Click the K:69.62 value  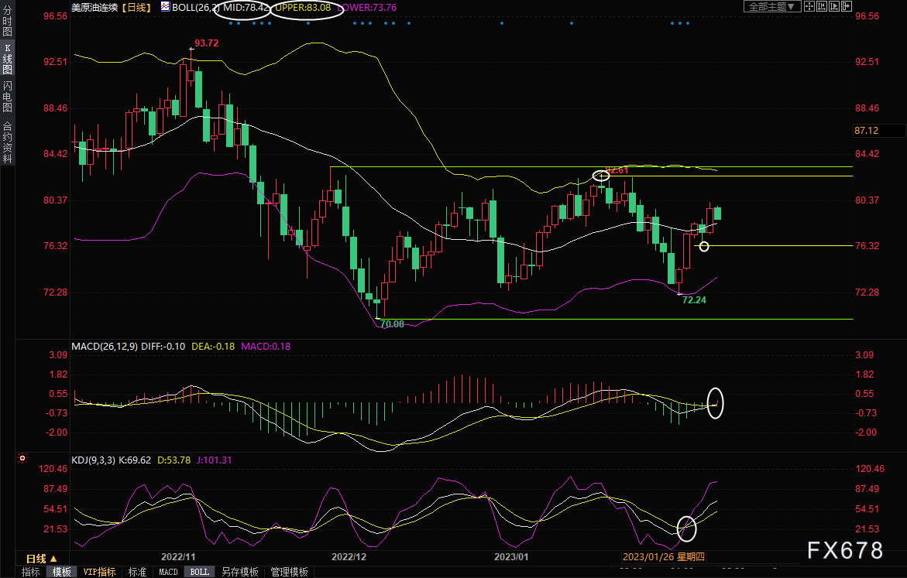(135, 460)
